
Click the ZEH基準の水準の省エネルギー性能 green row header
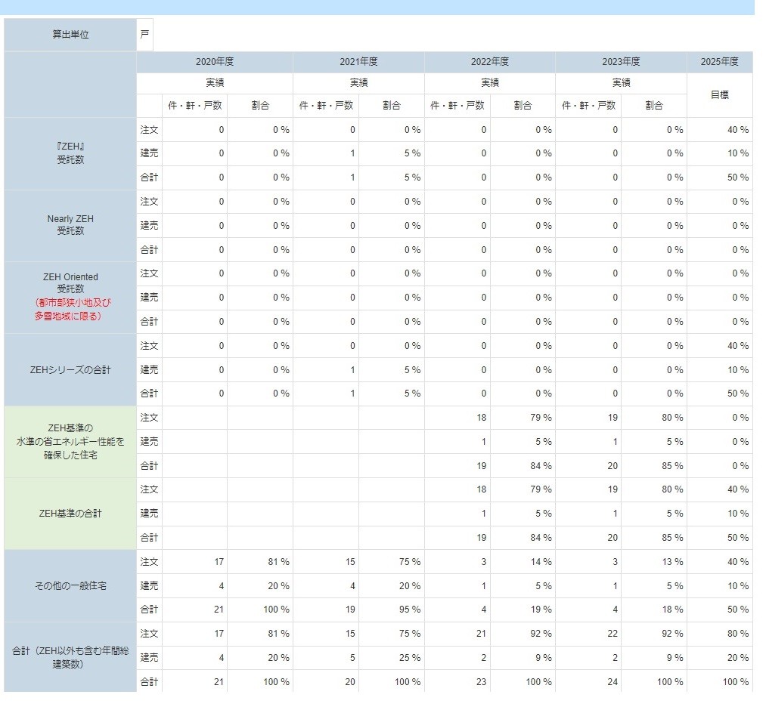[x=70, y=442]
